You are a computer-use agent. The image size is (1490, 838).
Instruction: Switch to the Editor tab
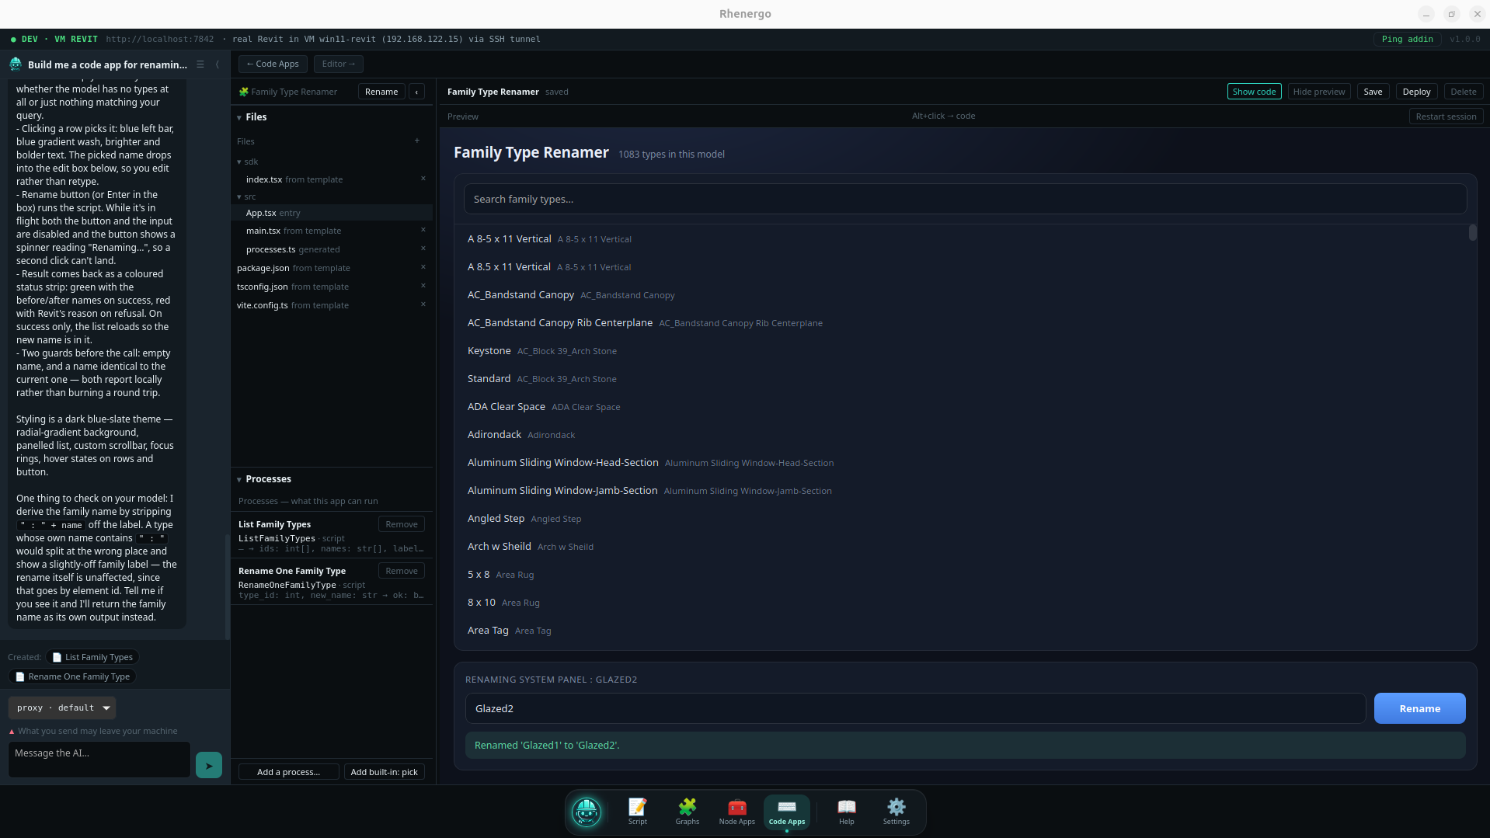click(339, 64)
